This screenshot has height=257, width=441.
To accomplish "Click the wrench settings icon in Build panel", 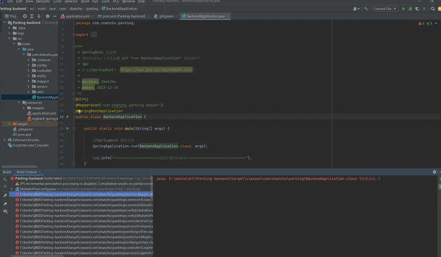I will click(x=5, y=195).
